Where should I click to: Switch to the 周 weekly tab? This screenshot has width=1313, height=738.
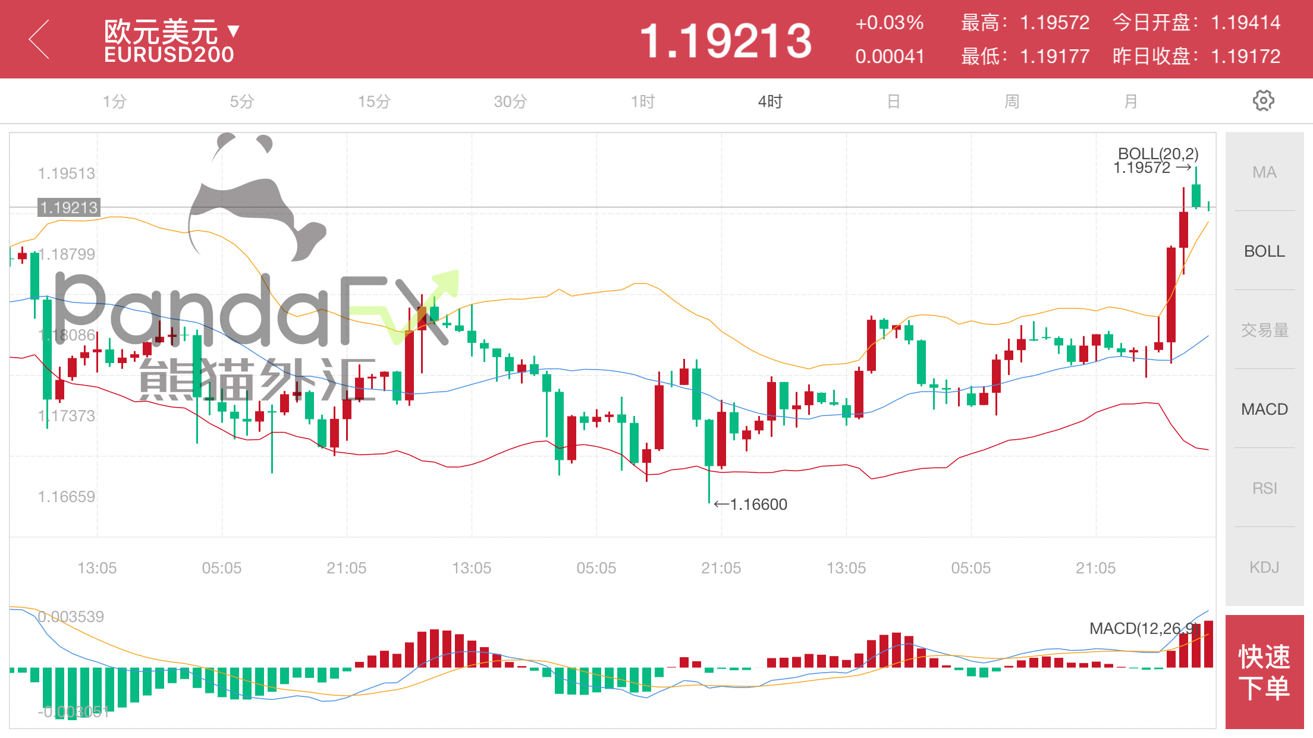[1012, 102]
